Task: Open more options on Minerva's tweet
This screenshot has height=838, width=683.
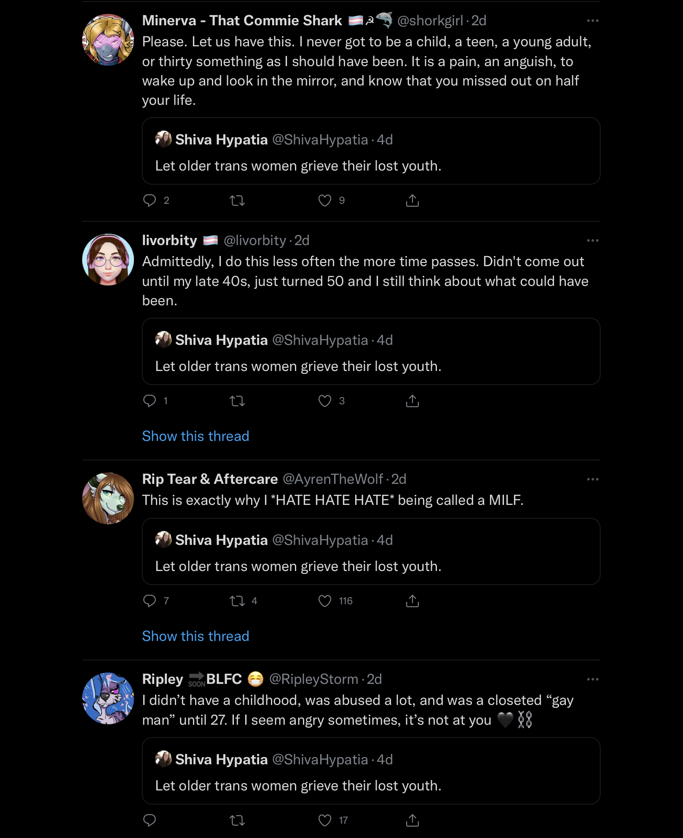Action: point(592,21)
